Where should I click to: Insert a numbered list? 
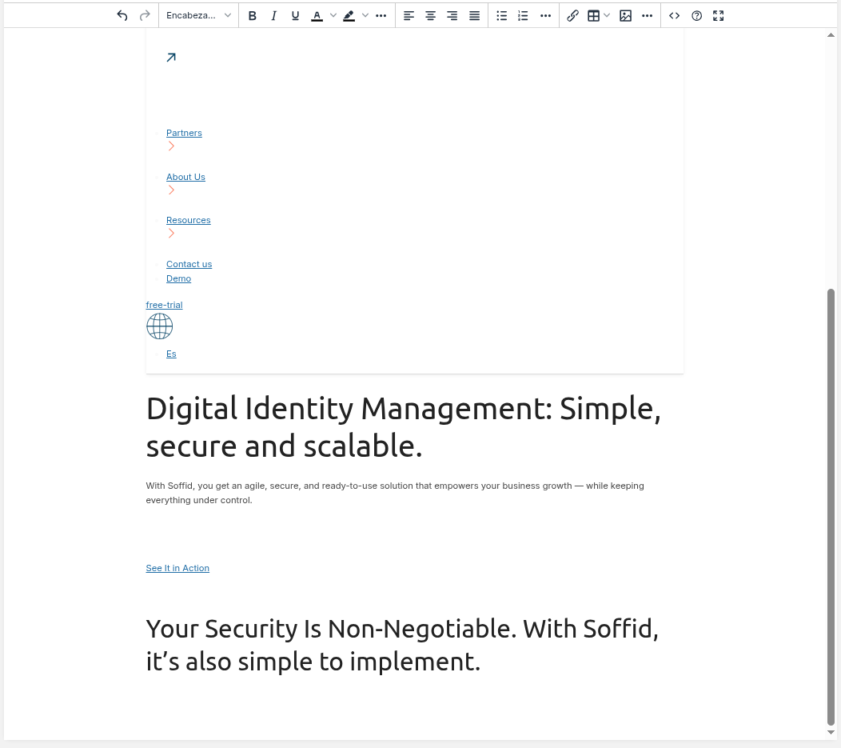coord(523,15)
